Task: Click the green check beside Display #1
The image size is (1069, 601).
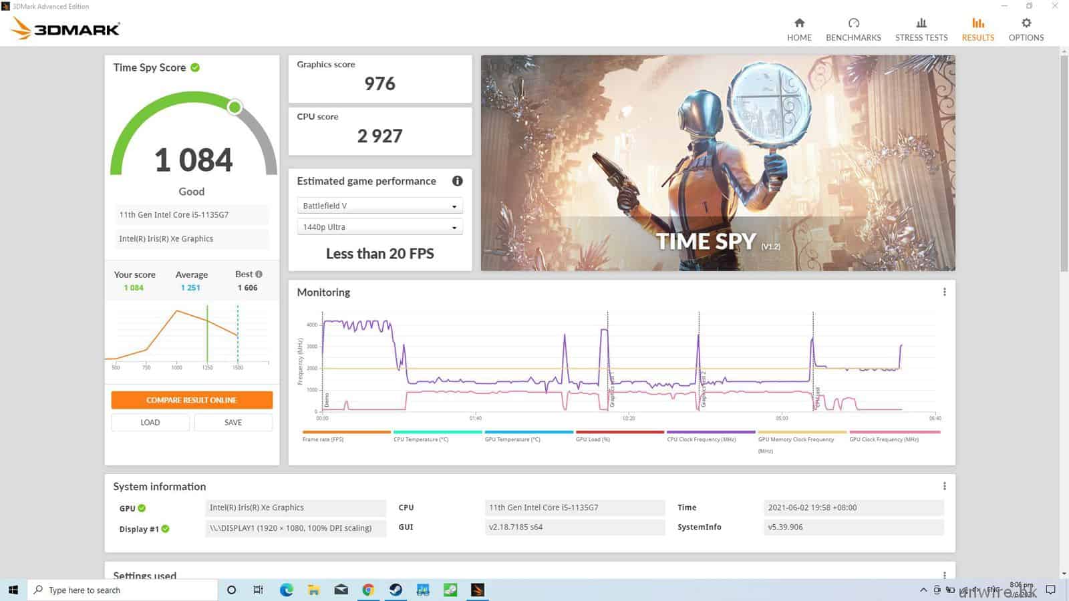Action: point(165,529)
